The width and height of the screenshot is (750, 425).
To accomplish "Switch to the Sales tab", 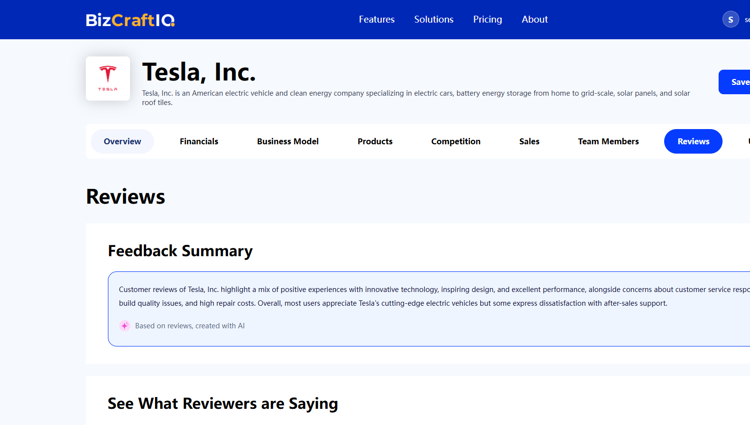I will tap(529, 141).
